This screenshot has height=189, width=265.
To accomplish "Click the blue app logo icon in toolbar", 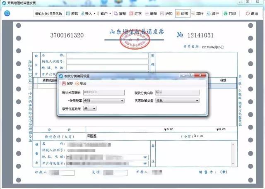I will click(x=7, y=13).
